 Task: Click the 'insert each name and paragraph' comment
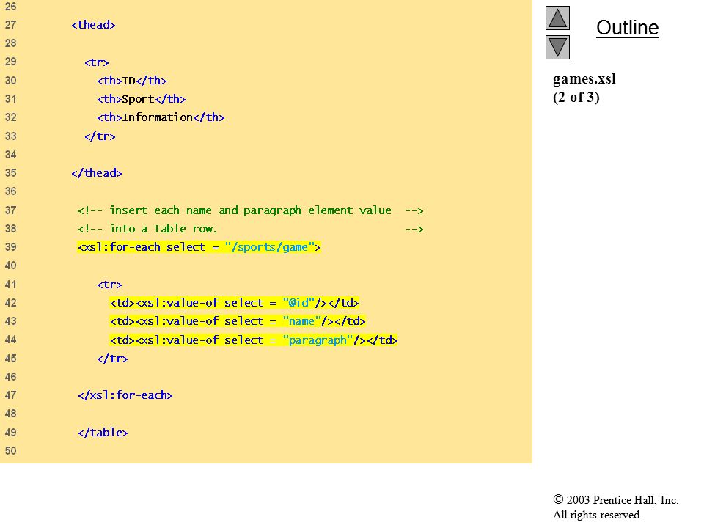[x=251, y=210]
